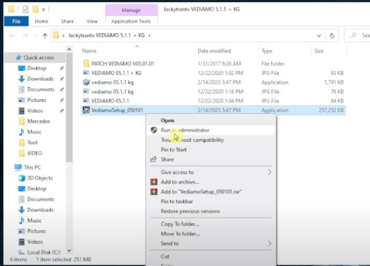Sort files by Name column
370x266 pixels.
pos(89,51)
